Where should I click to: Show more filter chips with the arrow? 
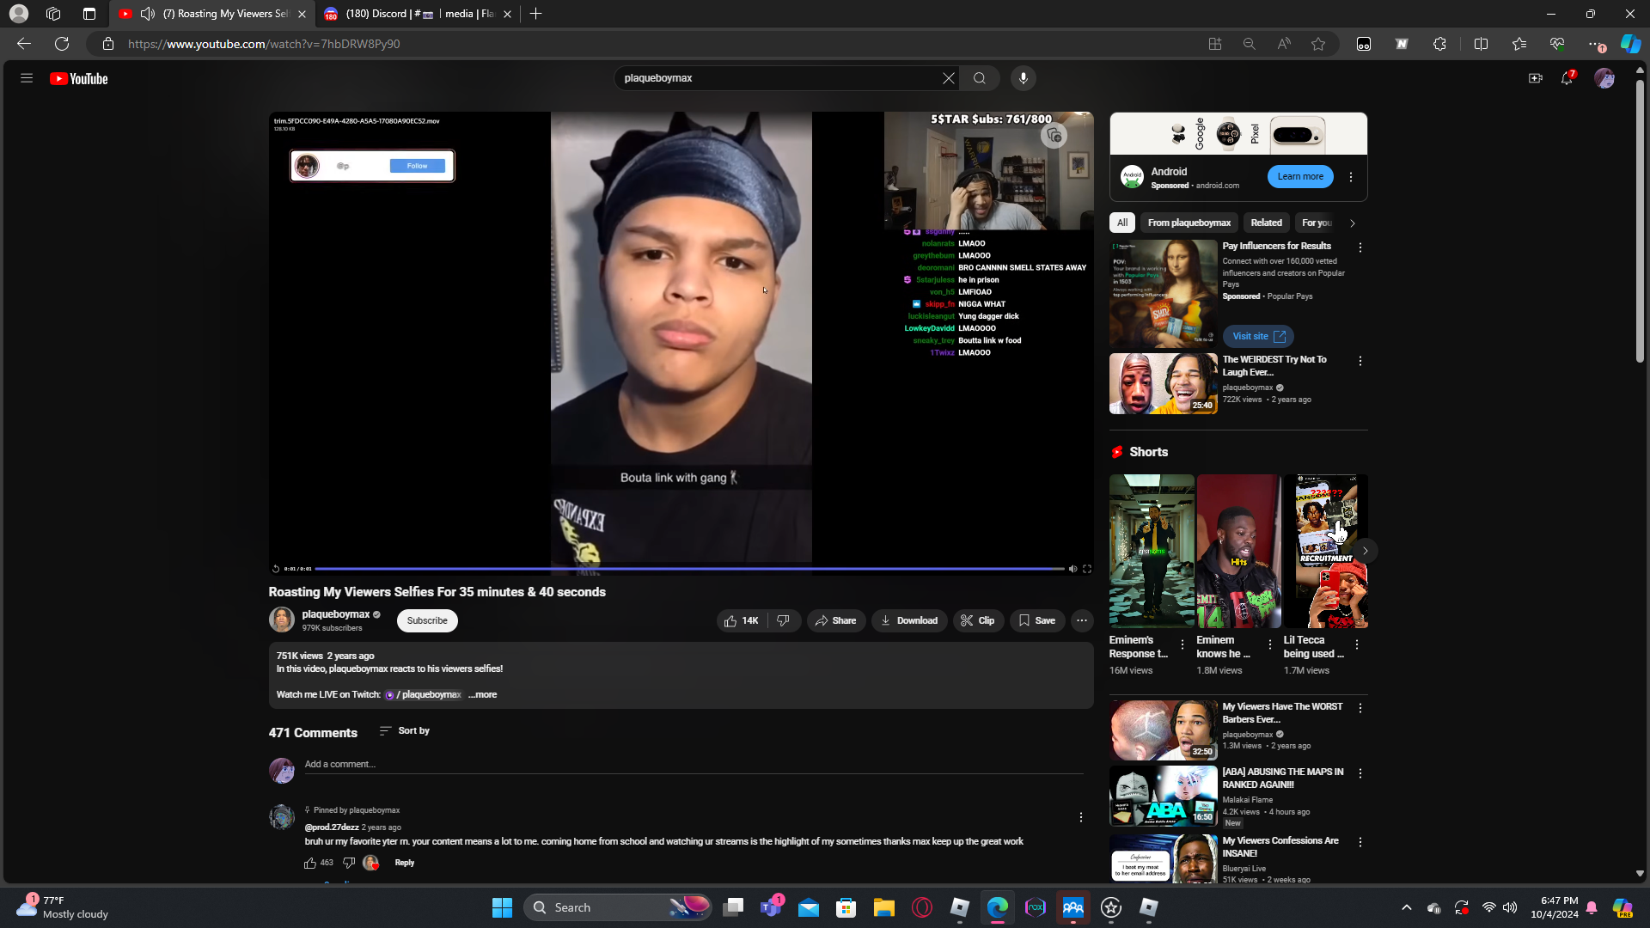click(1353, 223)
